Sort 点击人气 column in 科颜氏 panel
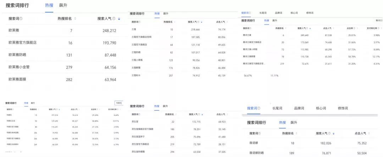Viewport: 383px width, 157px height. click(x=80, y=110)
